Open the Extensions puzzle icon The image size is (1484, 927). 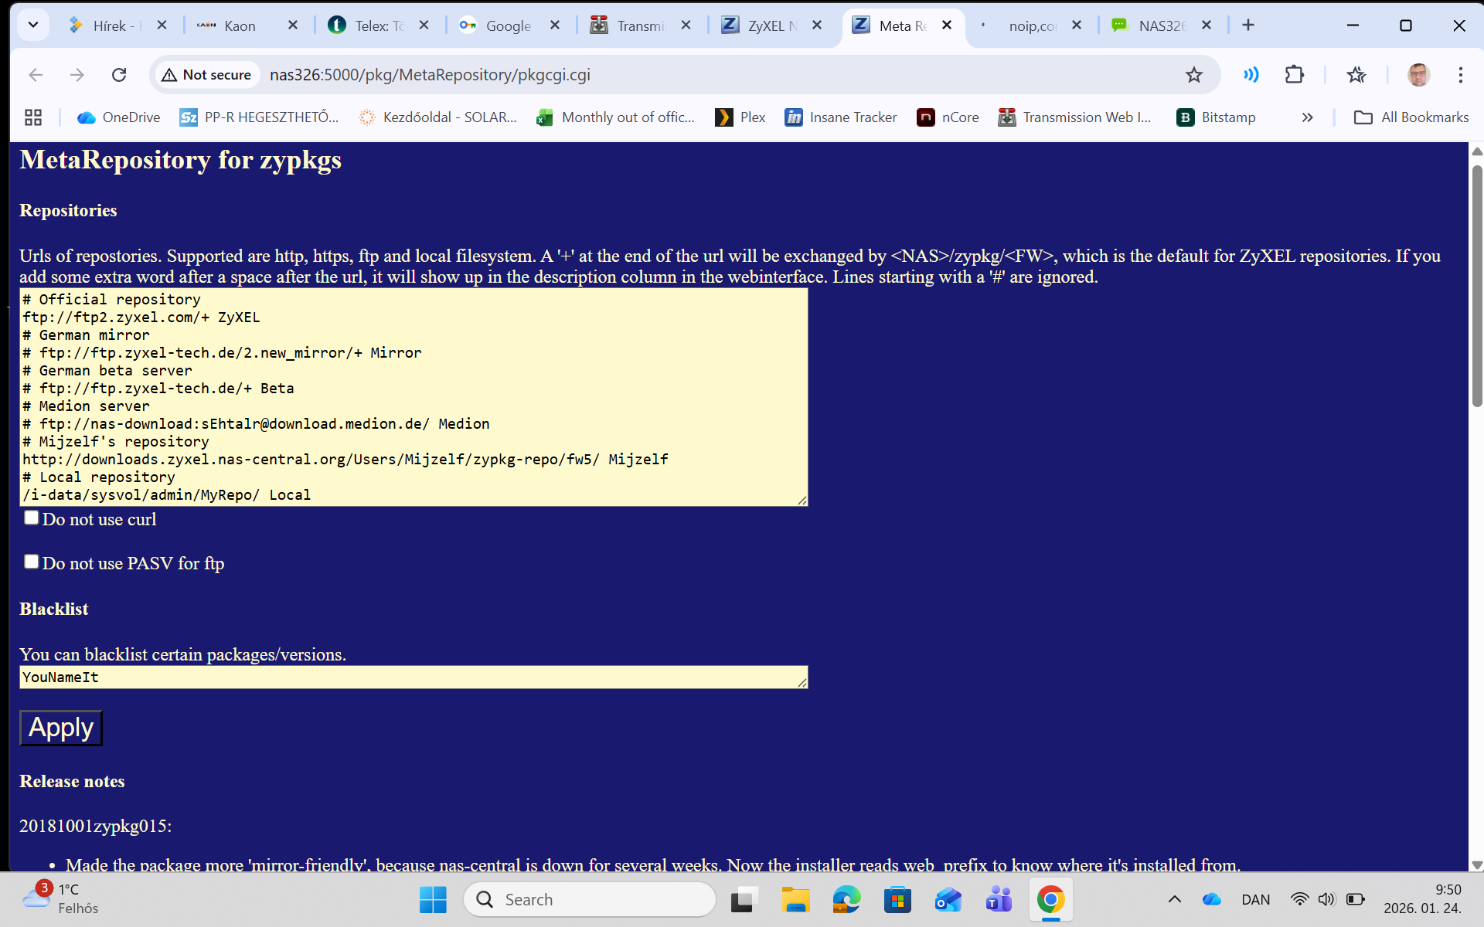(x=1294, y=75)
